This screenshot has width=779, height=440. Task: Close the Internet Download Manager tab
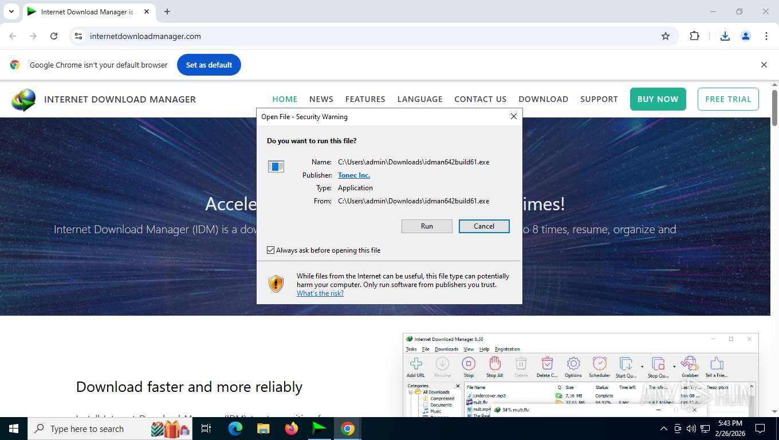coord(146,12)
